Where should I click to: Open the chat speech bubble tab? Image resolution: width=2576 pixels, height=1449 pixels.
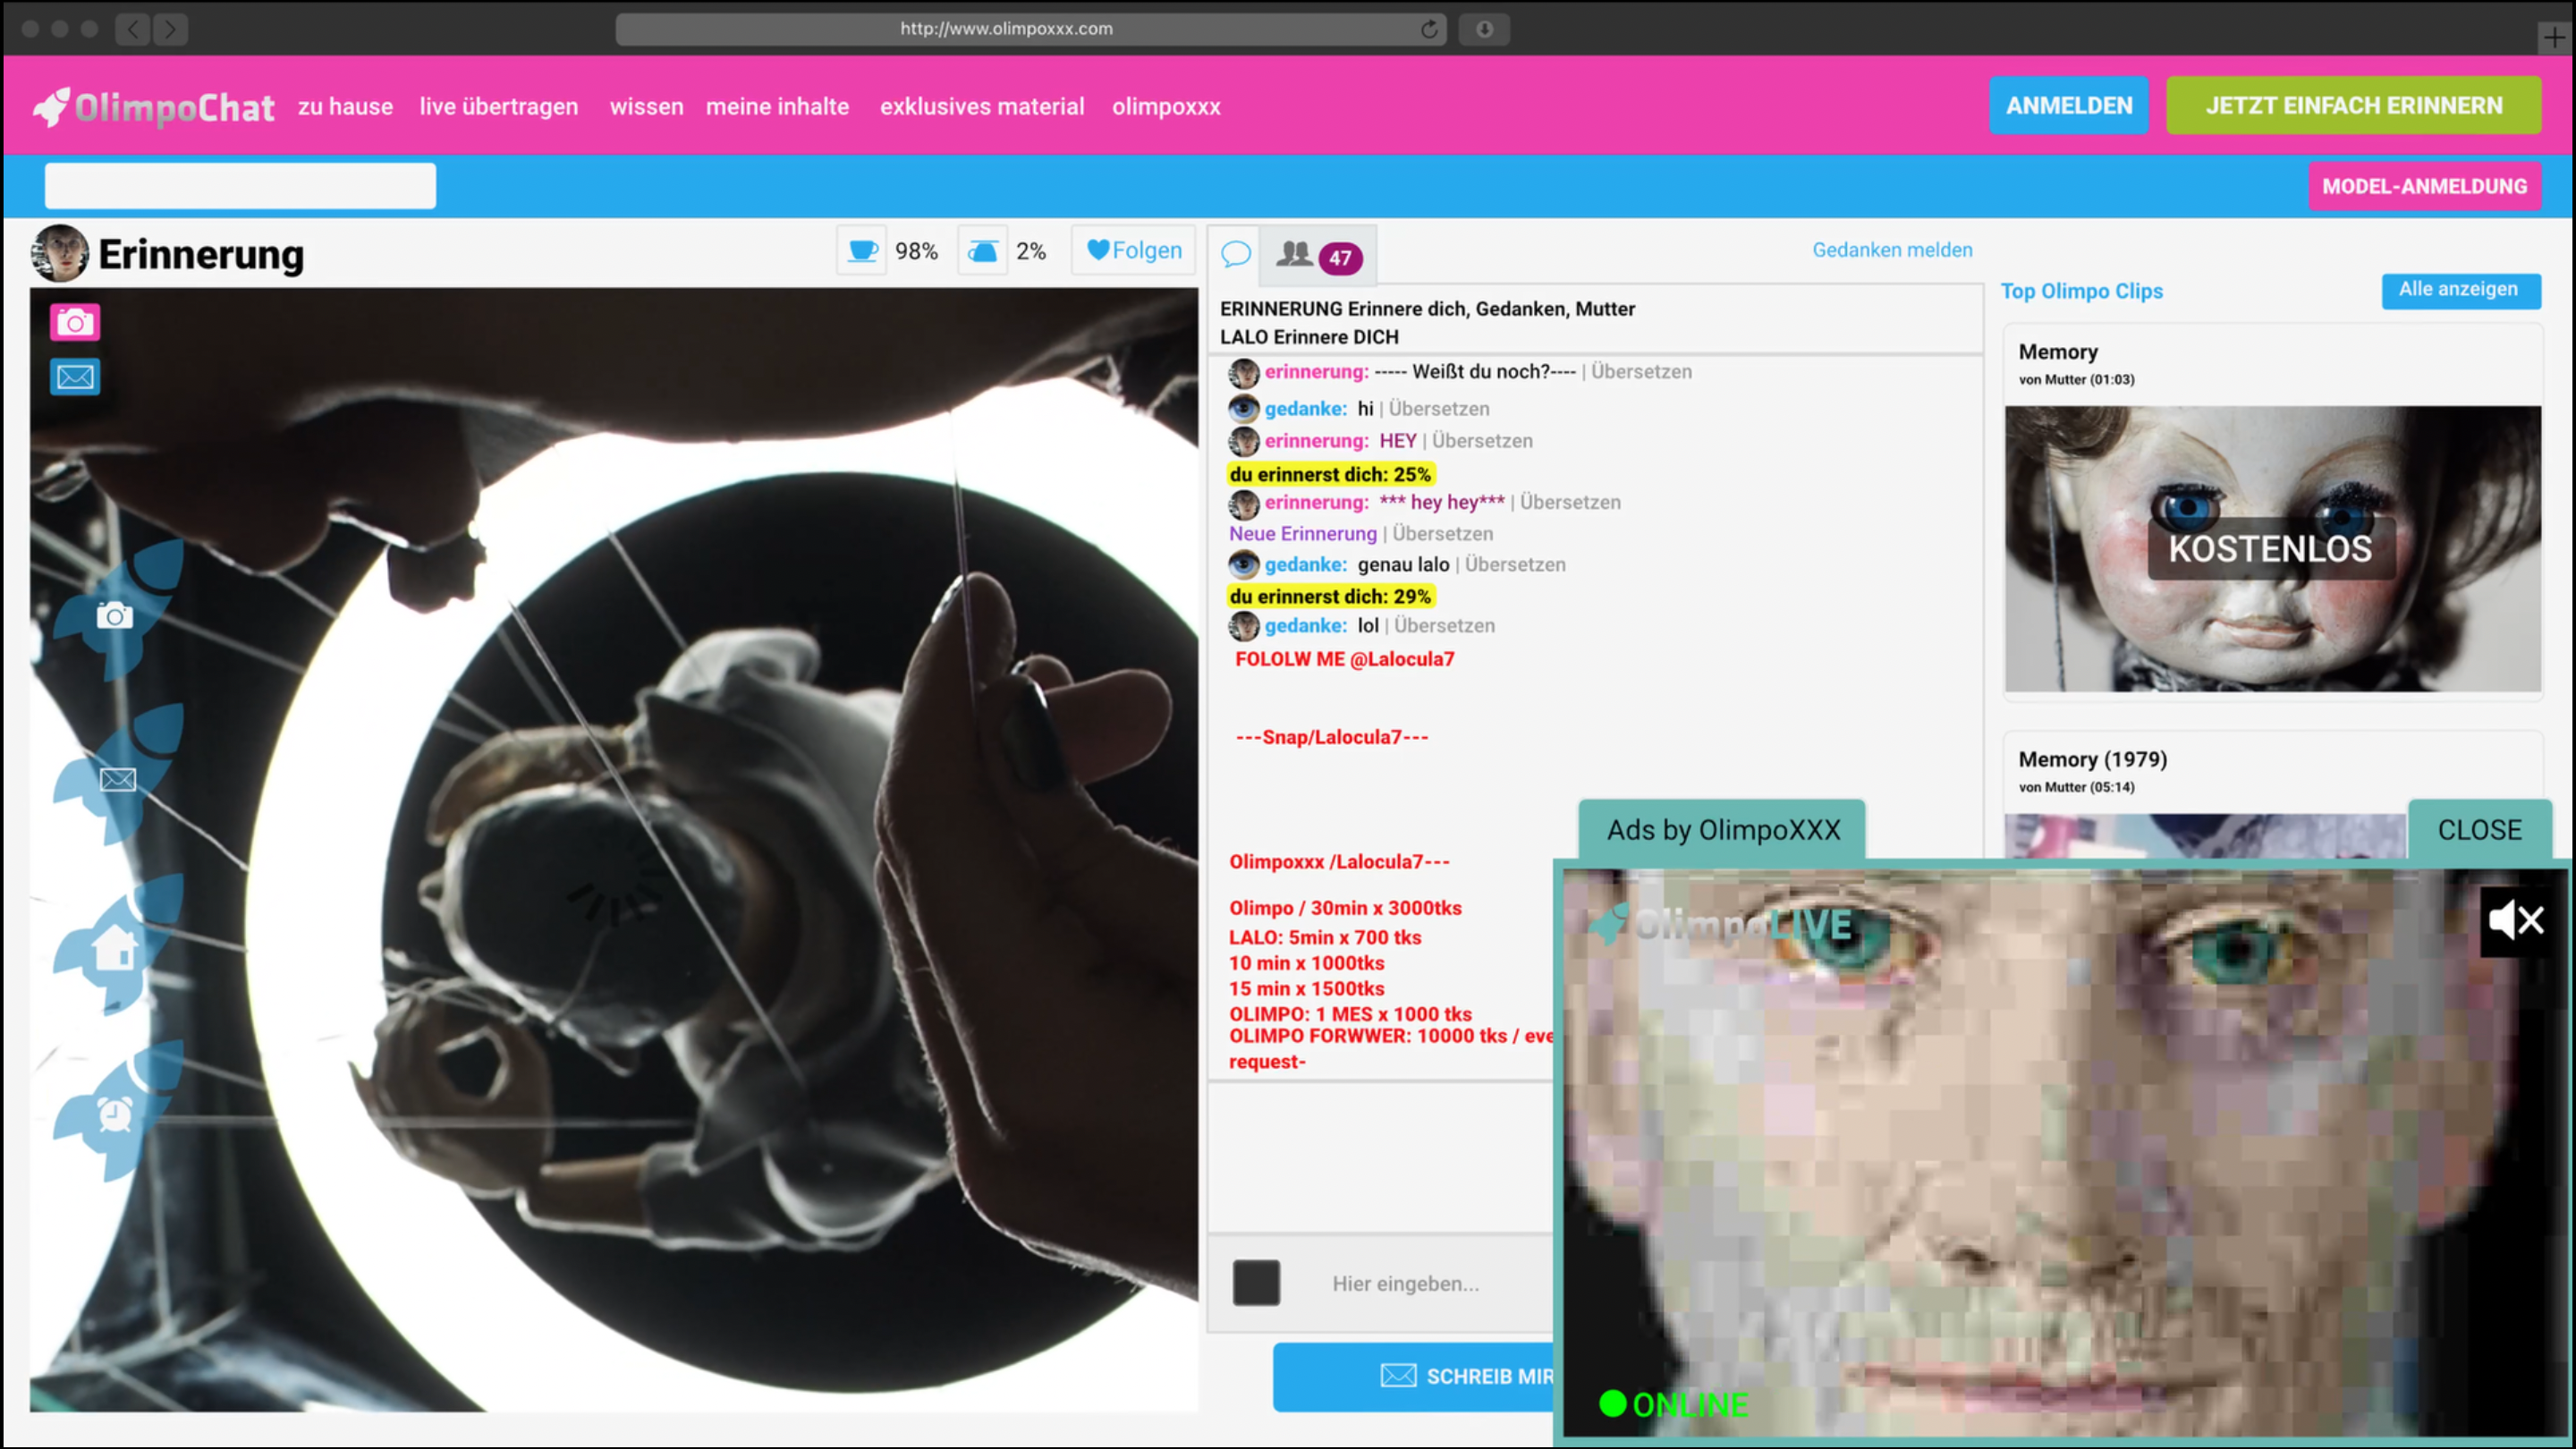click(1236, 254)
